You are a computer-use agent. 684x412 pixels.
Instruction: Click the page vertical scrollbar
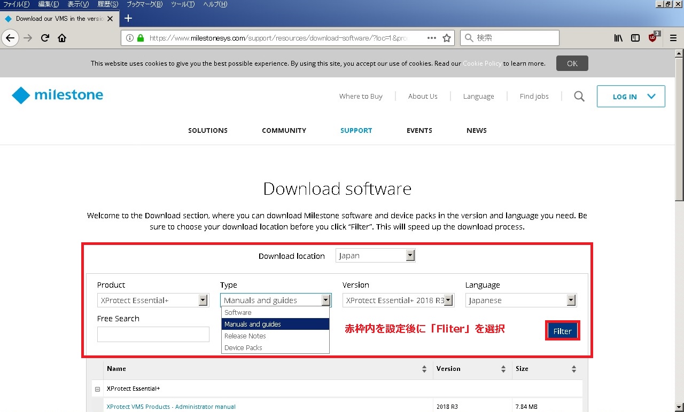pyautogui.click(x=679, y=130)
